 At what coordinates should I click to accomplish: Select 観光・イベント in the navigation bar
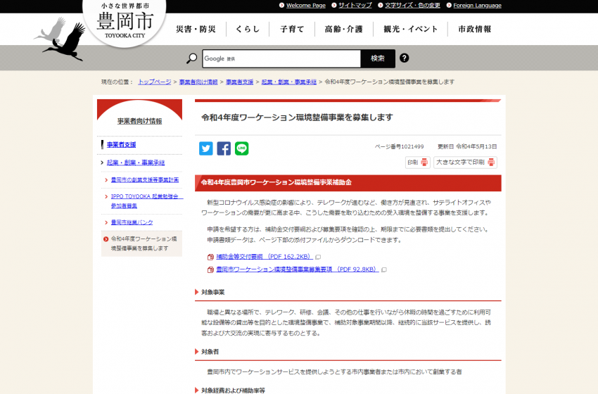[x=411, y=30]
